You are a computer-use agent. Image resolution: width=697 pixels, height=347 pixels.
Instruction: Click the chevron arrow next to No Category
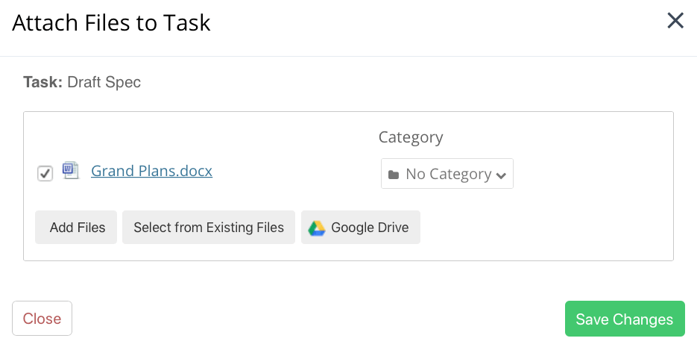point(501,175)
